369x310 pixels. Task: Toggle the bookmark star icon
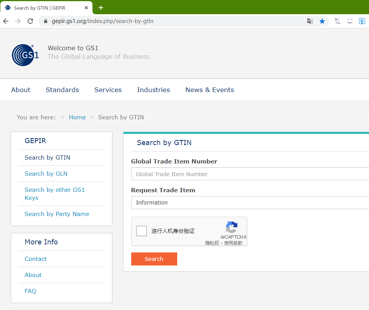click(322, 21)
